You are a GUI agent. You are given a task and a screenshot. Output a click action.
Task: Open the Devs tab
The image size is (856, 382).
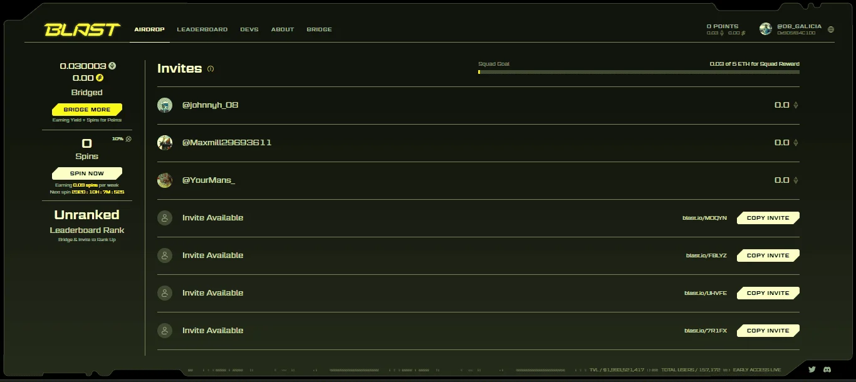249,29
